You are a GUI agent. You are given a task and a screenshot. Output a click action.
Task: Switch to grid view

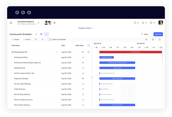click(x=41, y=34)
